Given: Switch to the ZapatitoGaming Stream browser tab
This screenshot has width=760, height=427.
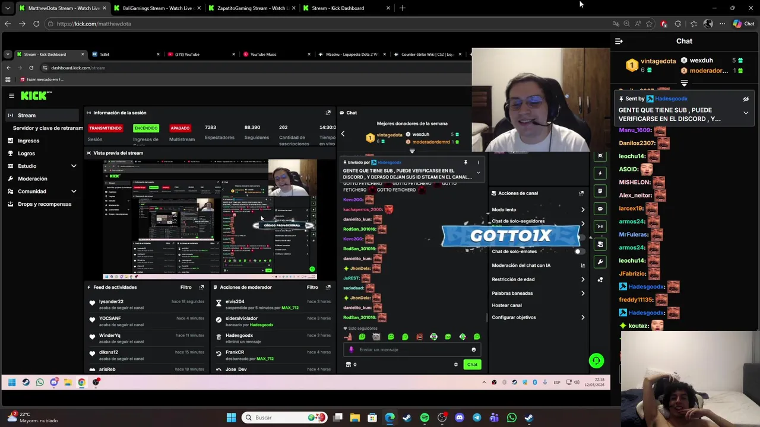Looking at the screenshot, I should point(252,8).
